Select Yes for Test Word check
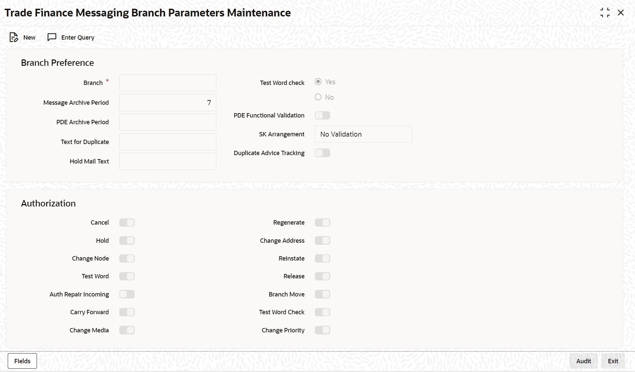Screen dimensions: 635x372 (318, 82)
